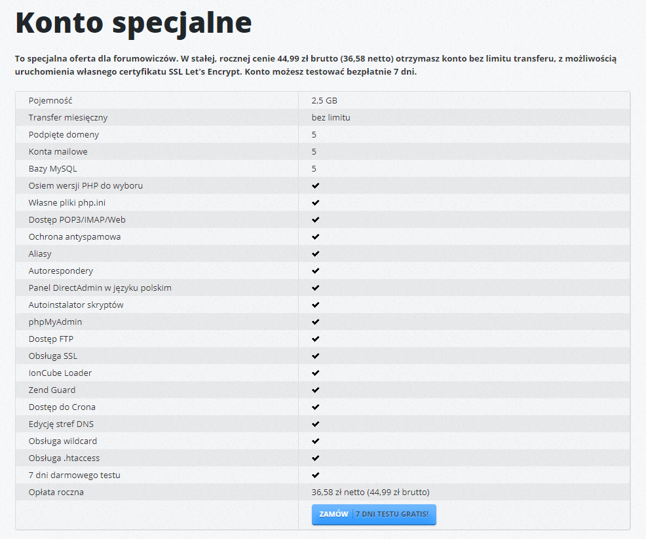Image resolution: width=646 pixels, height=539 pixels.
Task: Click checkmark for Osiem wersji PHP do wyboru
Action: (x=315, y=185)
